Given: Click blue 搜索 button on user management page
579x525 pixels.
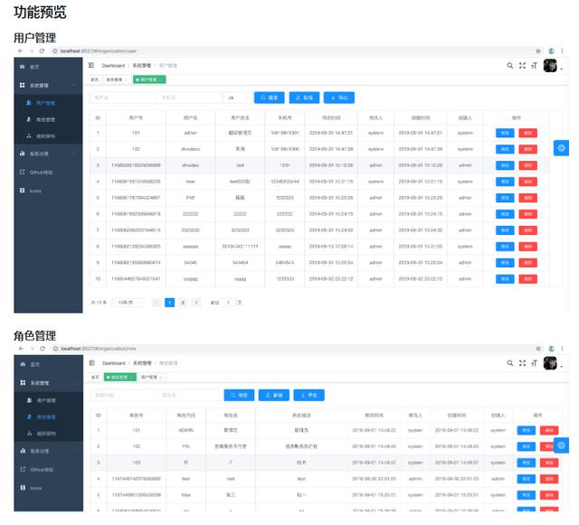Looking at the screenshot, I should click(270, 98).
